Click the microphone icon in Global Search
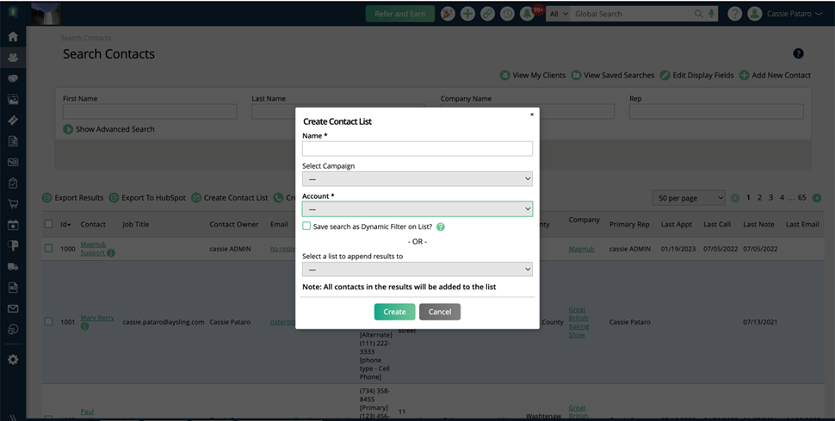Image resolution: width=835 pixels, height=421 pixels. [x=711, y=14]
